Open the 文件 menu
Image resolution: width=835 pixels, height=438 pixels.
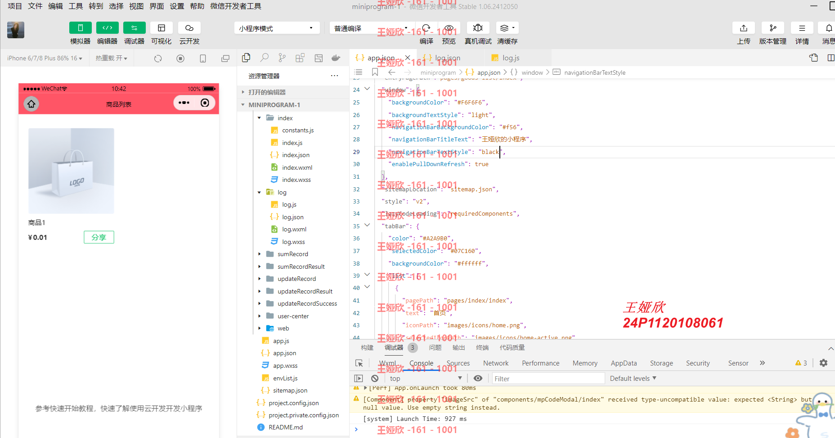[35, 6]
